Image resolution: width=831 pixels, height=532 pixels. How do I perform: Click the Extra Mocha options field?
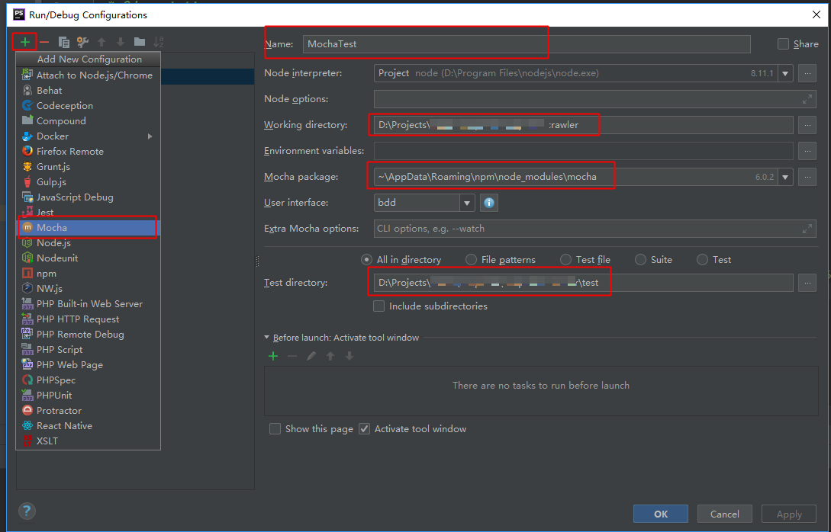[x=594, y=229]
